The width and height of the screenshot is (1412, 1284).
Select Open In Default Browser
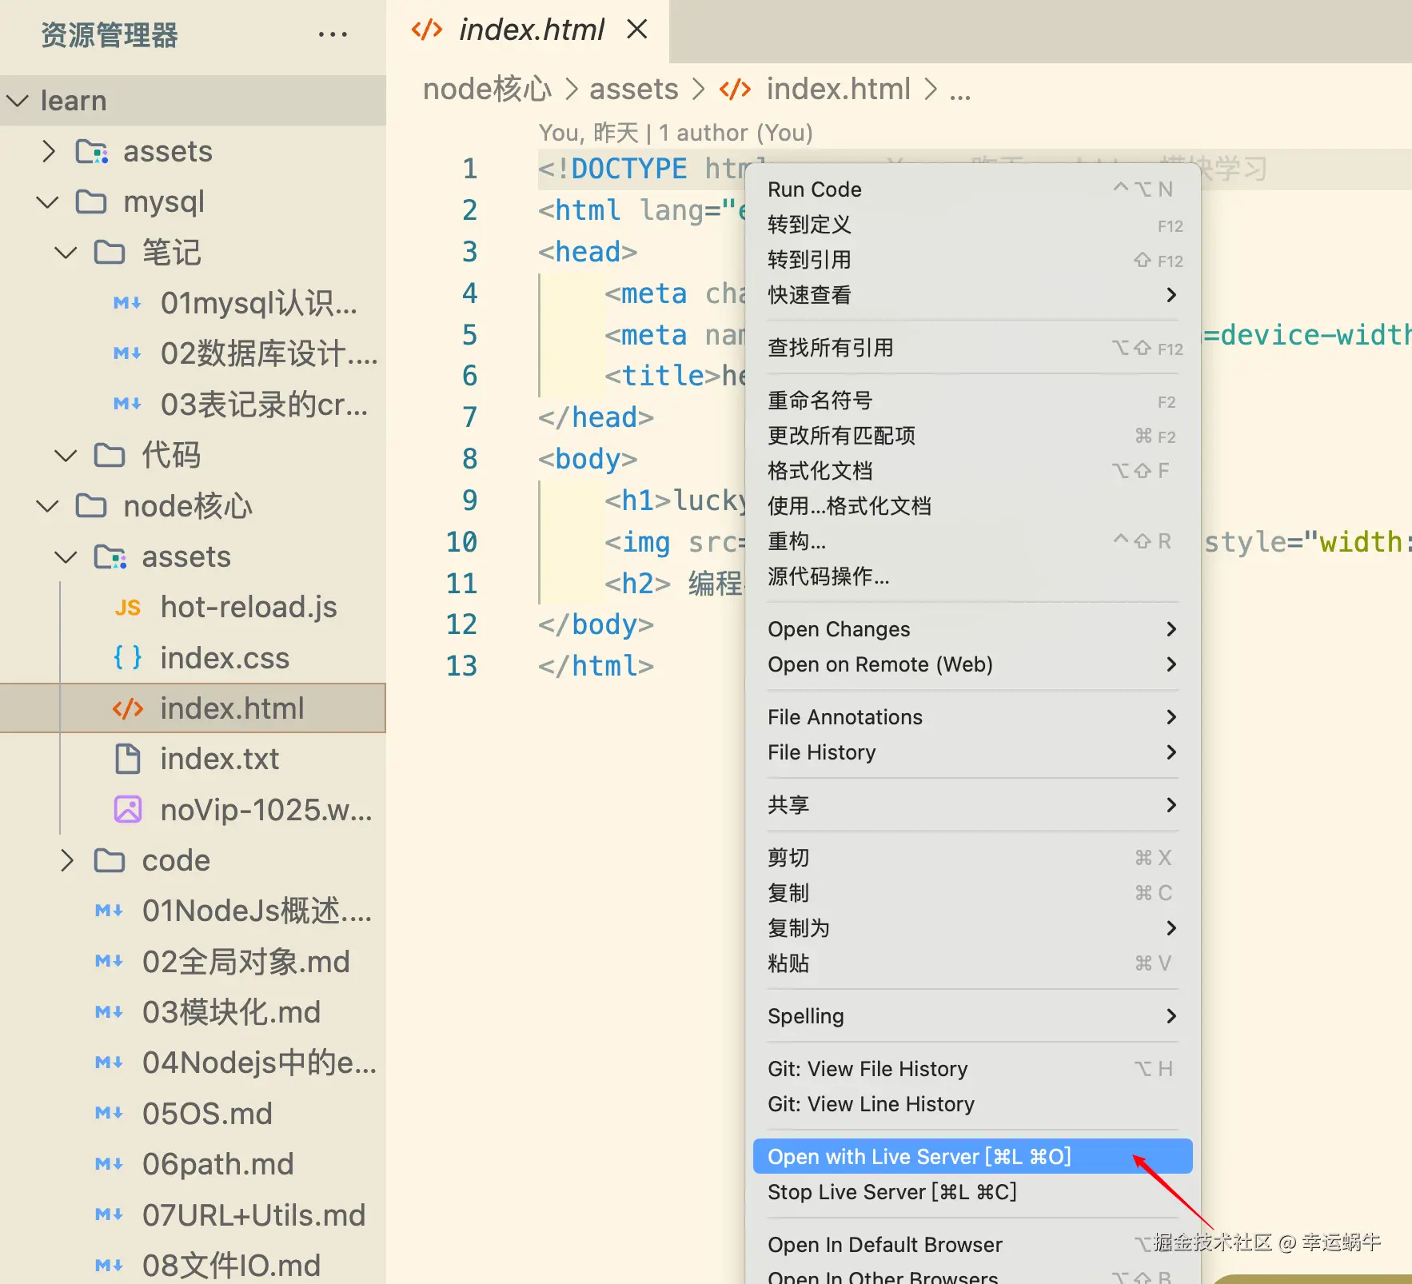972,1245
